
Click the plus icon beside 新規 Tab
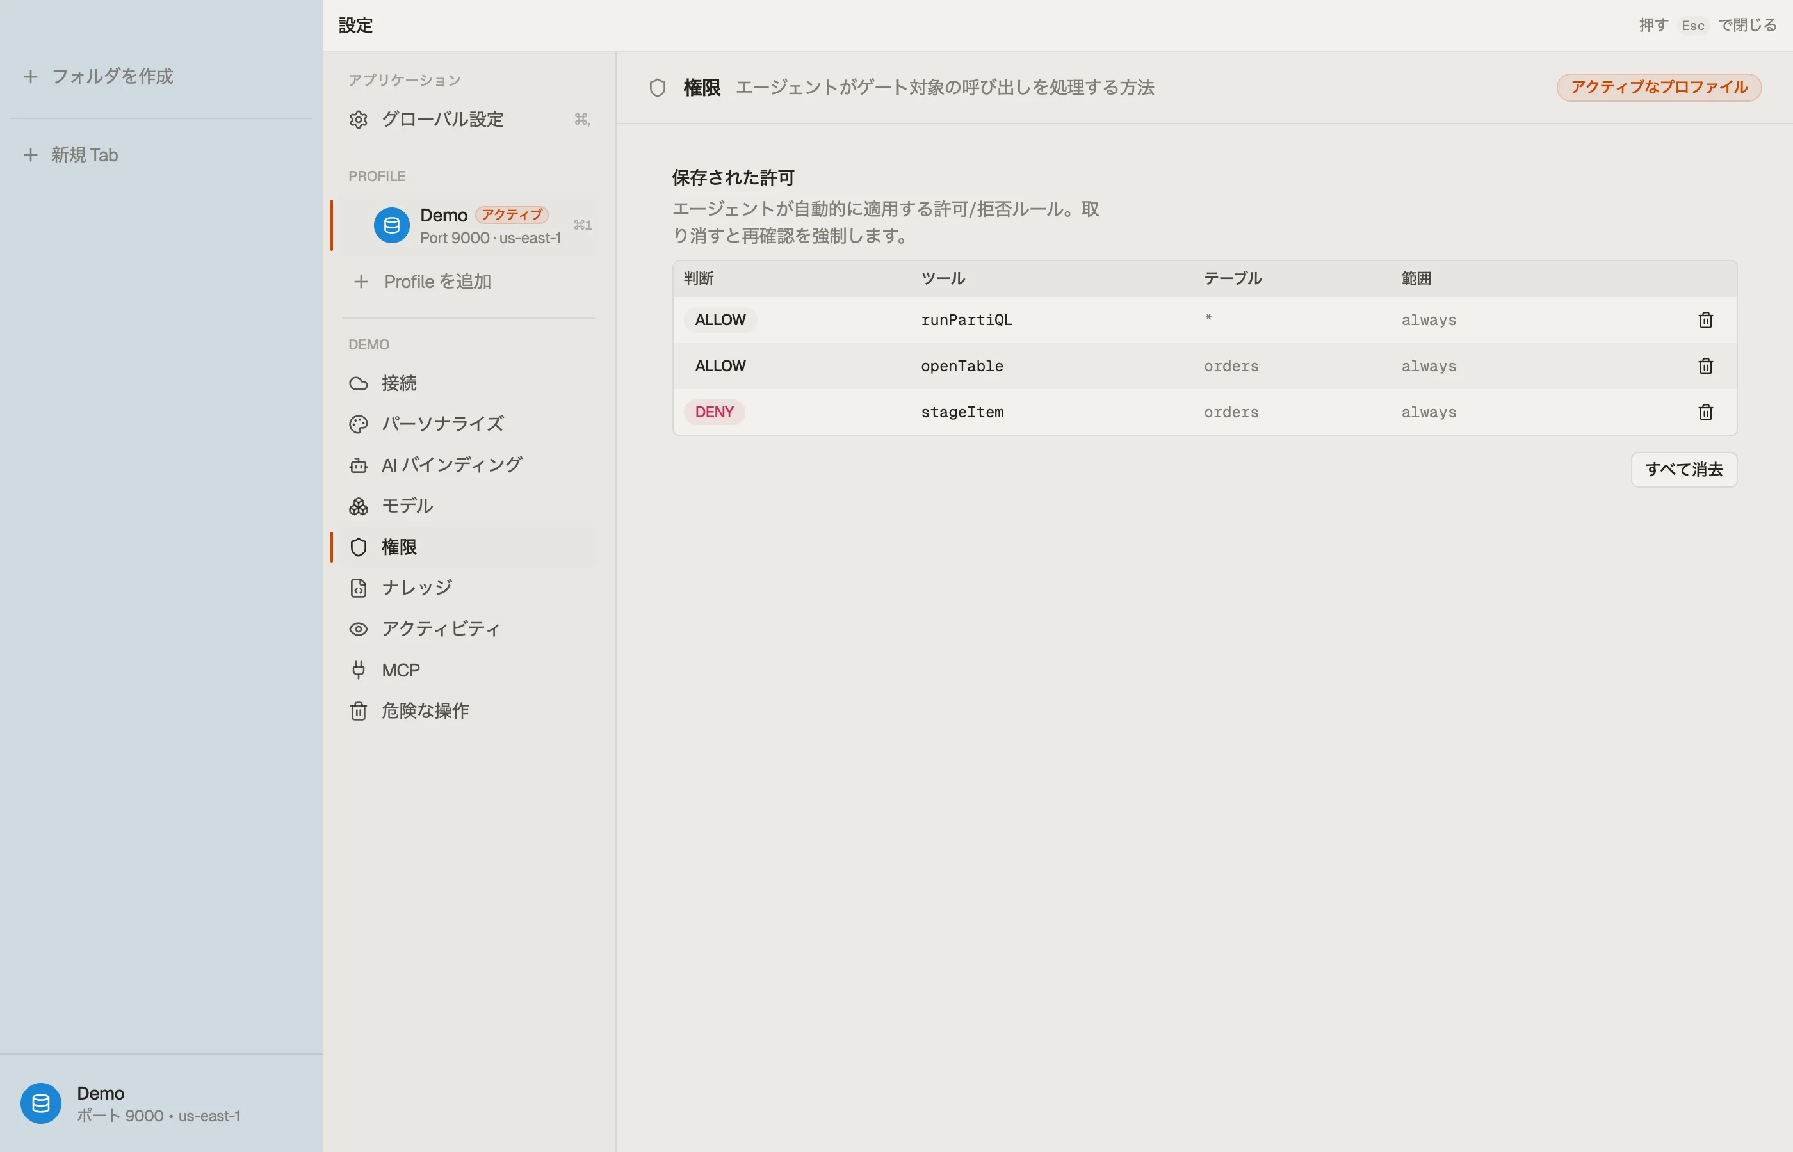(x=31, y=155)
